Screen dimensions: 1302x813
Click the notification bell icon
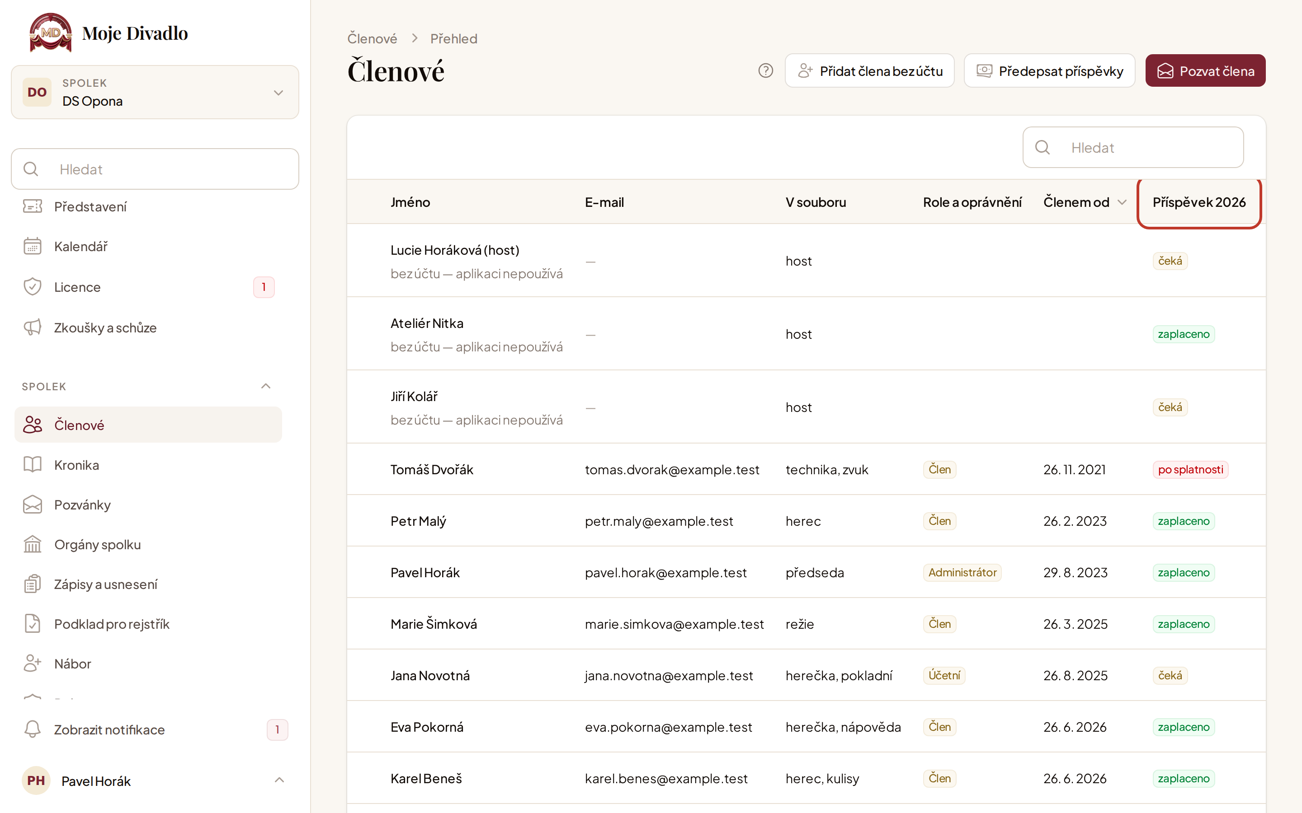(x=32, y=729)
